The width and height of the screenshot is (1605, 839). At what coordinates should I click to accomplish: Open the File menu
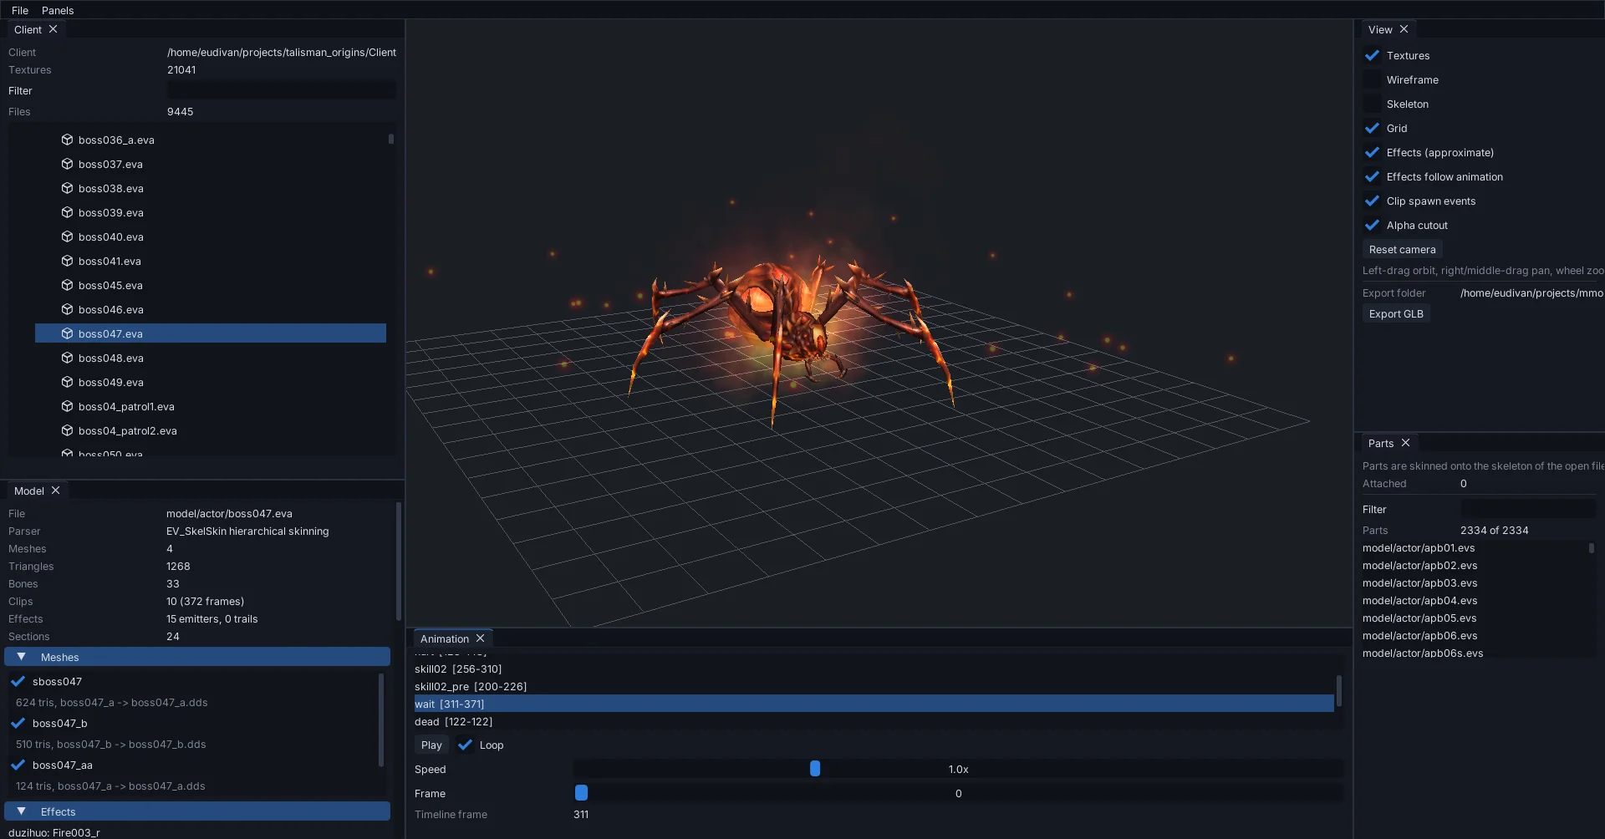(x=20, y=10)
